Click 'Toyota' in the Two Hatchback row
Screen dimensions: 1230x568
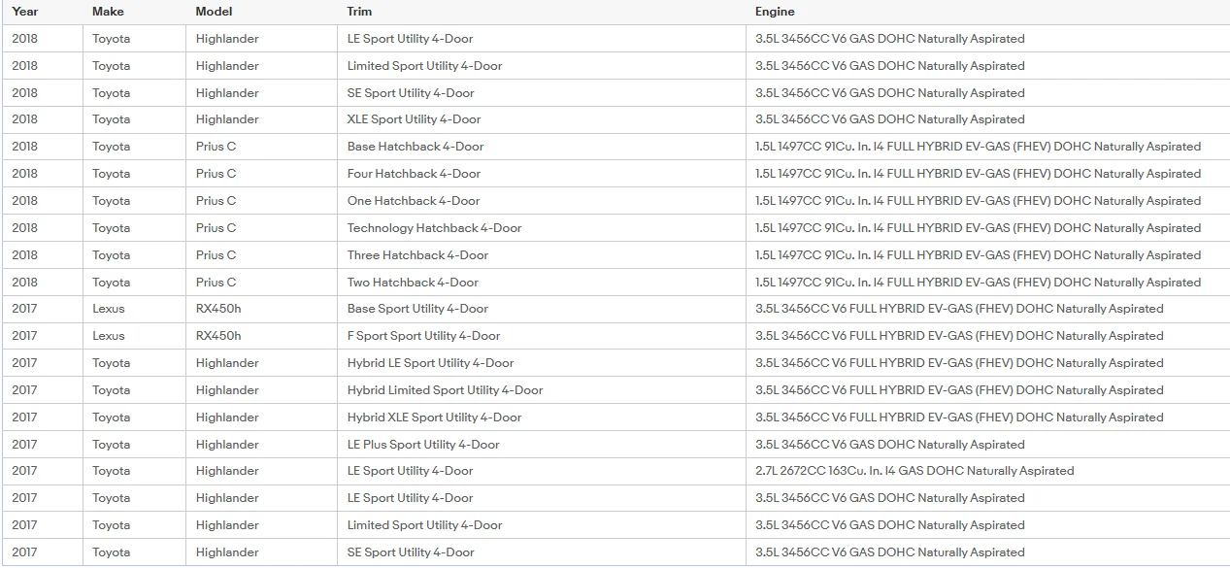coord(112,283)
